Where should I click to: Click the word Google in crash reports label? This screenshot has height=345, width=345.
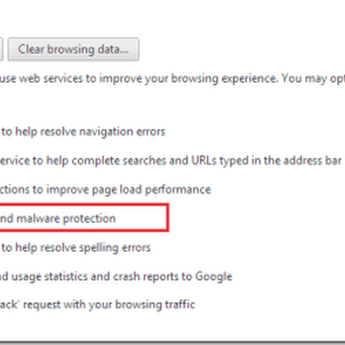click(x=214, y=276)
